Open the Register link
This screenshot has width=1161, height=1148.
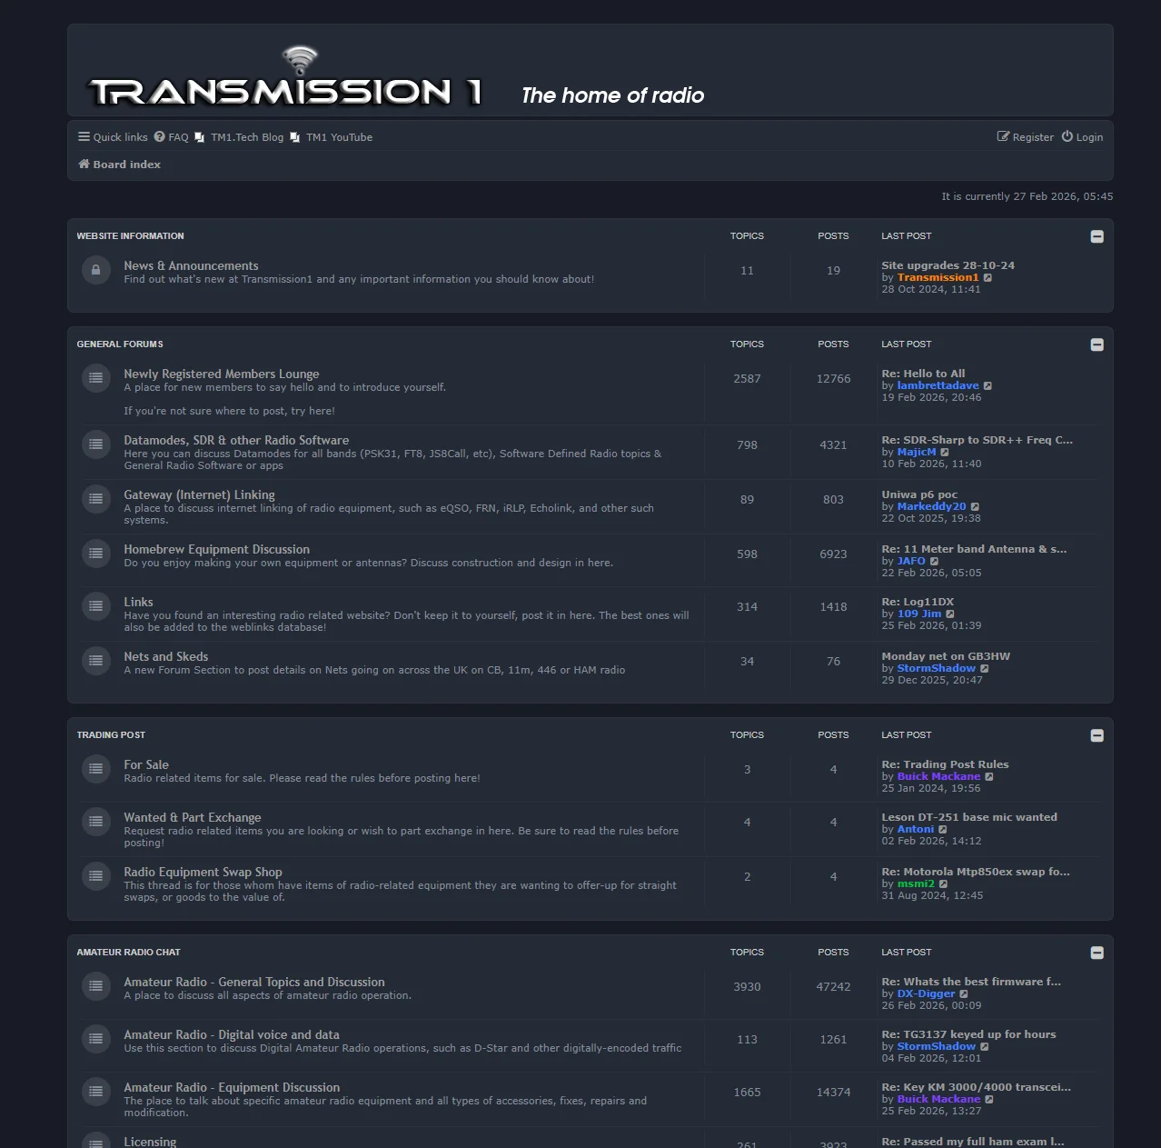(1032, 136)
